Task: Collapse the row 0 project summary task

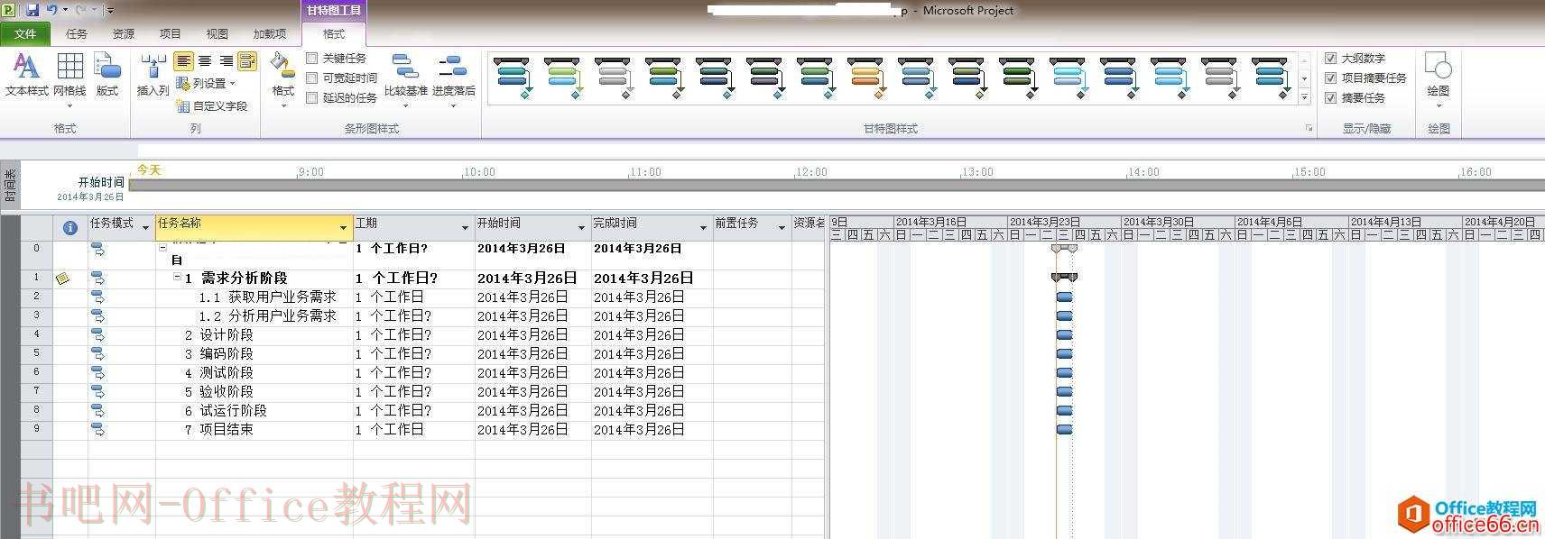Action: [163, 247]
